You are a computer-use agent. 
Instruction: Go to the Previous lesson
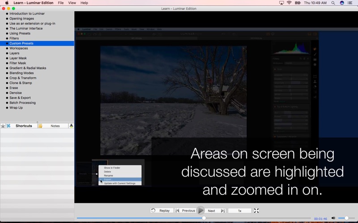point(185,211)
